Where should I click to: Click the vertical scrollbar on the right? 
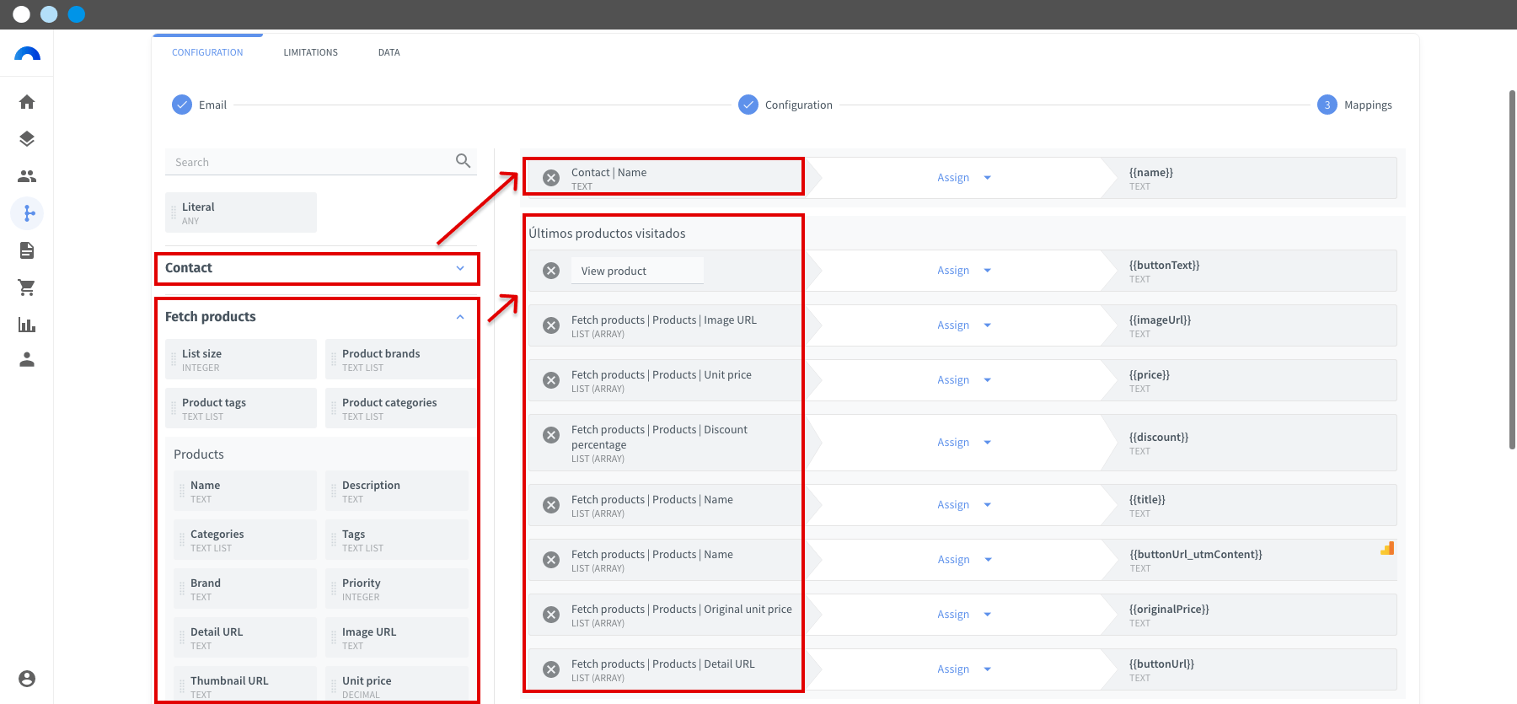click(x=1512, y=270)
